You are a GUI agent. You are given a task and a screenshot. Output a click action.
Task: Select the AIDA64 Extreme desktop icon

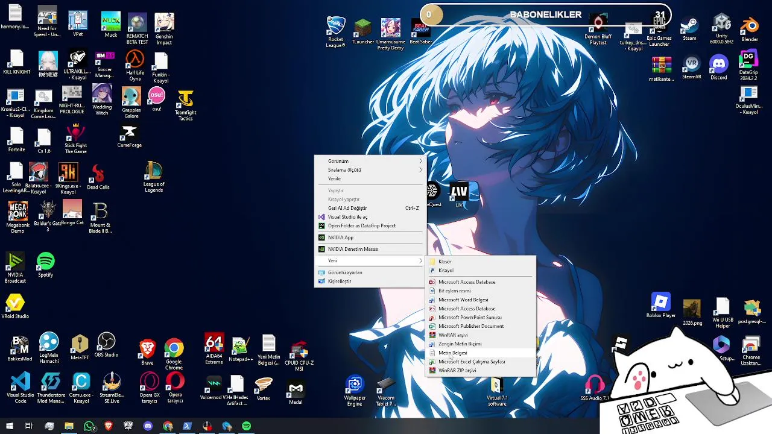point(214,349)
